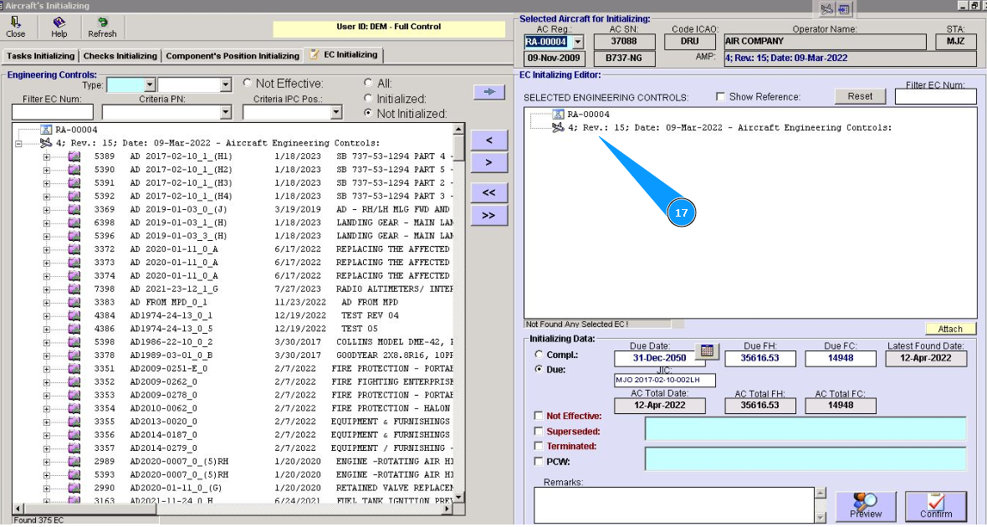
Task: Click the Close toolbar icon
Action: (15, 23)
